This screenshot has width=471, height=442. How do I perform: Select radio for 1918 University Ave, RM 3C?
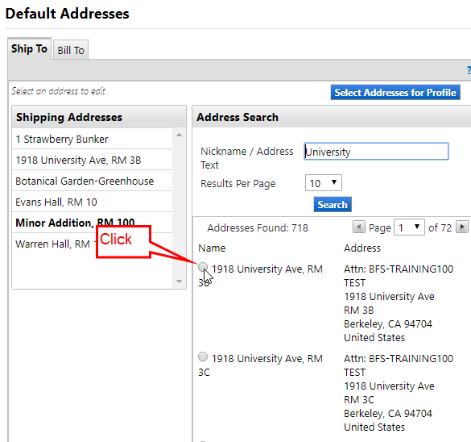[203, 357]
